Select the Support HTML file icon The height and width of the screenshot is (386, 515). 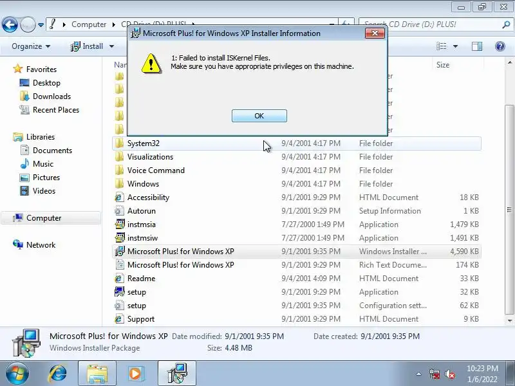[x=120, y=318]
